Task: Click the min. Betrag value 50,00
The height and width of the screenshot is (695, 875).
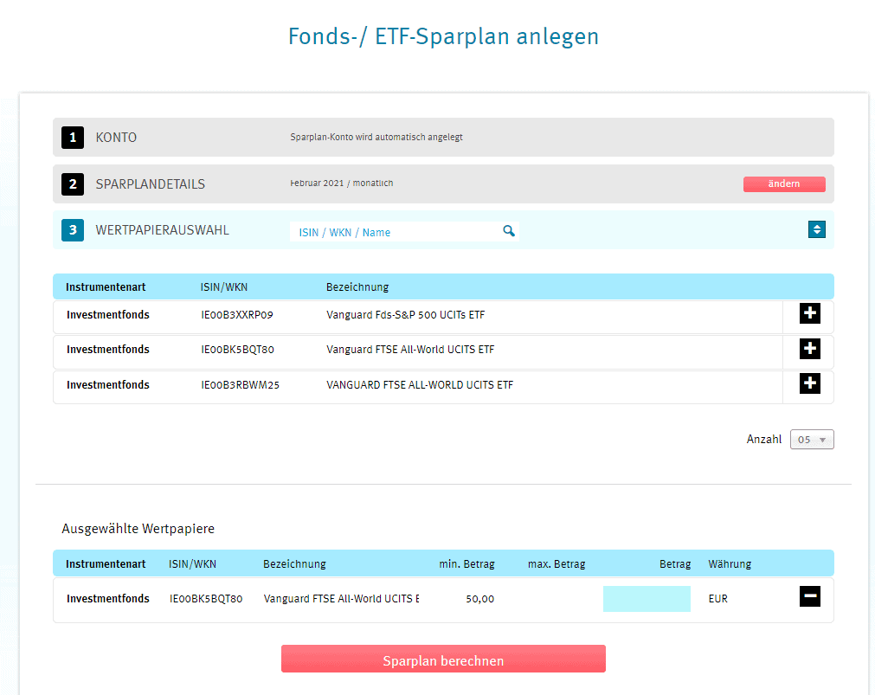Action: (480, 599)
